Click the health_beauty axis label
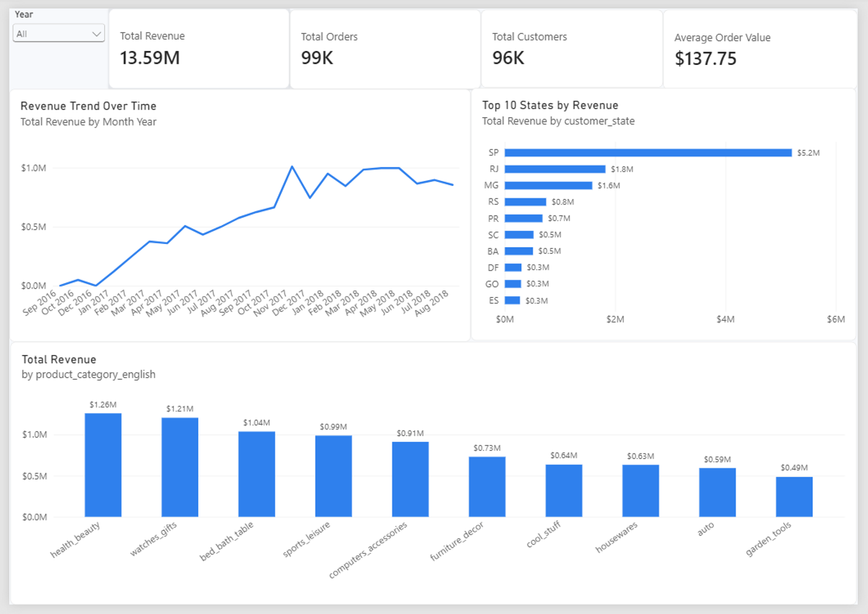Viewport: 868px width, 614px height. pos(76,540)
